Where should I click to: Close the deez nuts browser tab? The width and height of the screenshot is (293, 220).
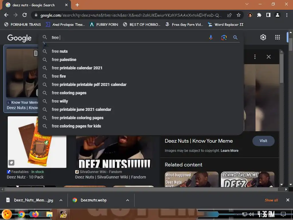coord(66,5)
